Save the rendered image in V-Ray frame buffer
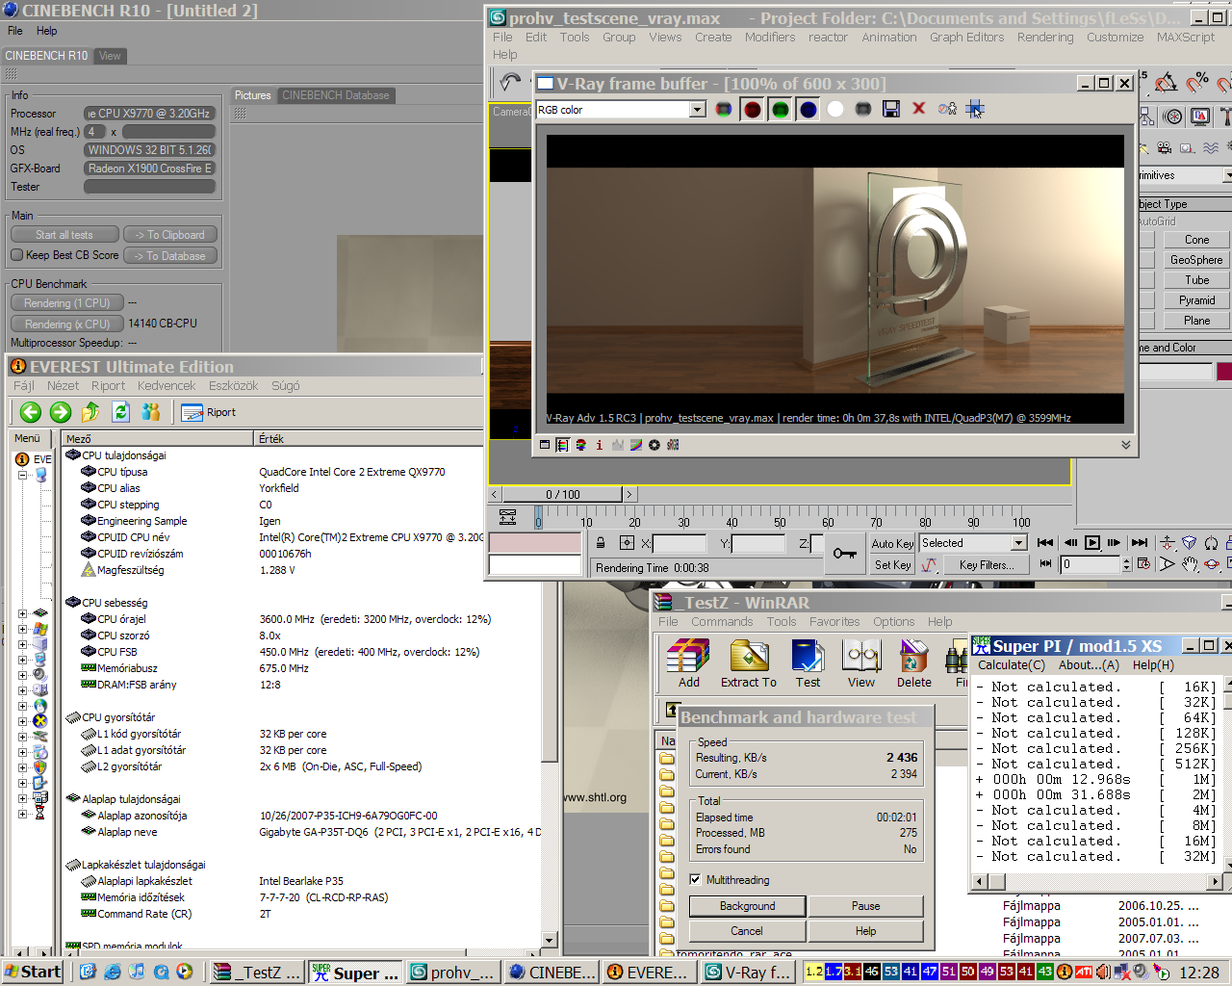 [891, 109]
